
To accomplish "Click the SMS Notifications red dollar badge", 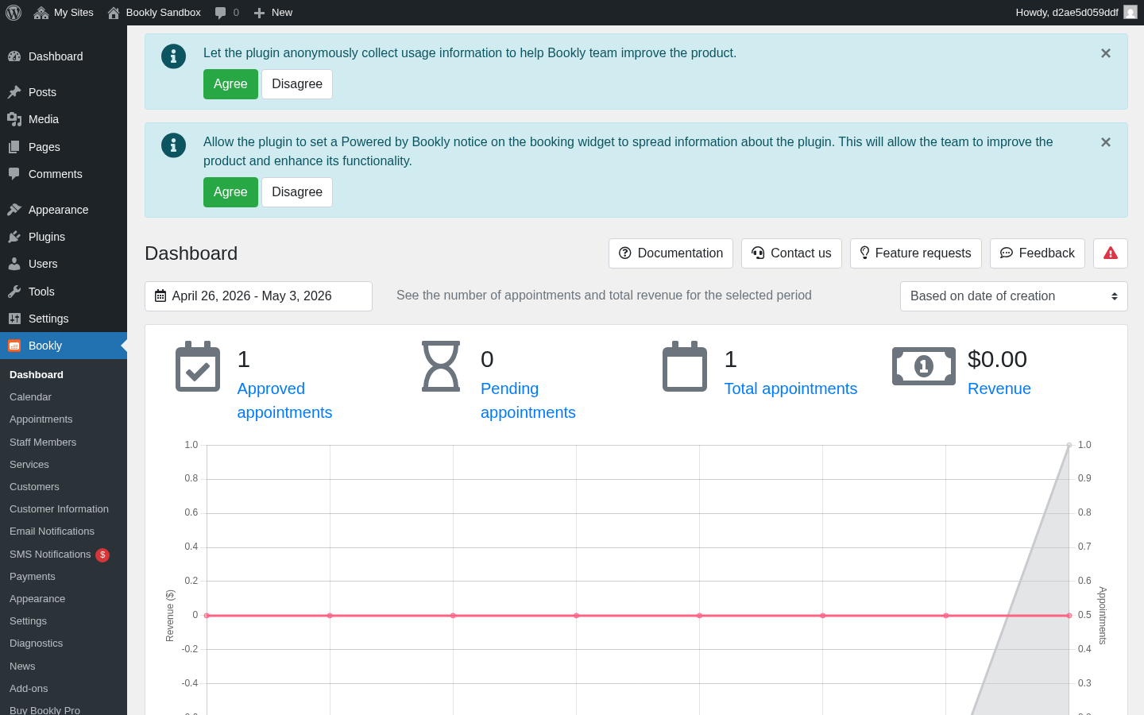I will tap(102, 555).
